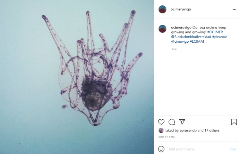Show the list of 17 others who liked
The height and width of the screenshot is (154, 239).
212,130
